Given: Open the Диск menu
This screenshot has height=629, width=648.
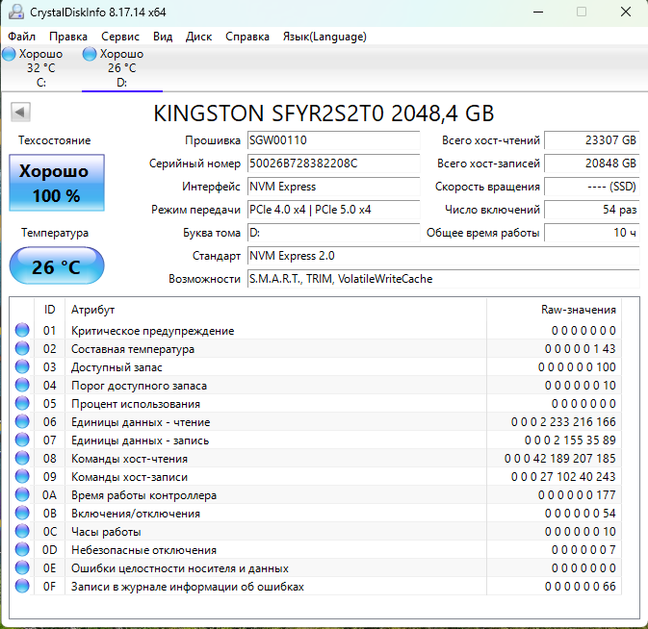Looking at the screenshot, I should (198, 37).
